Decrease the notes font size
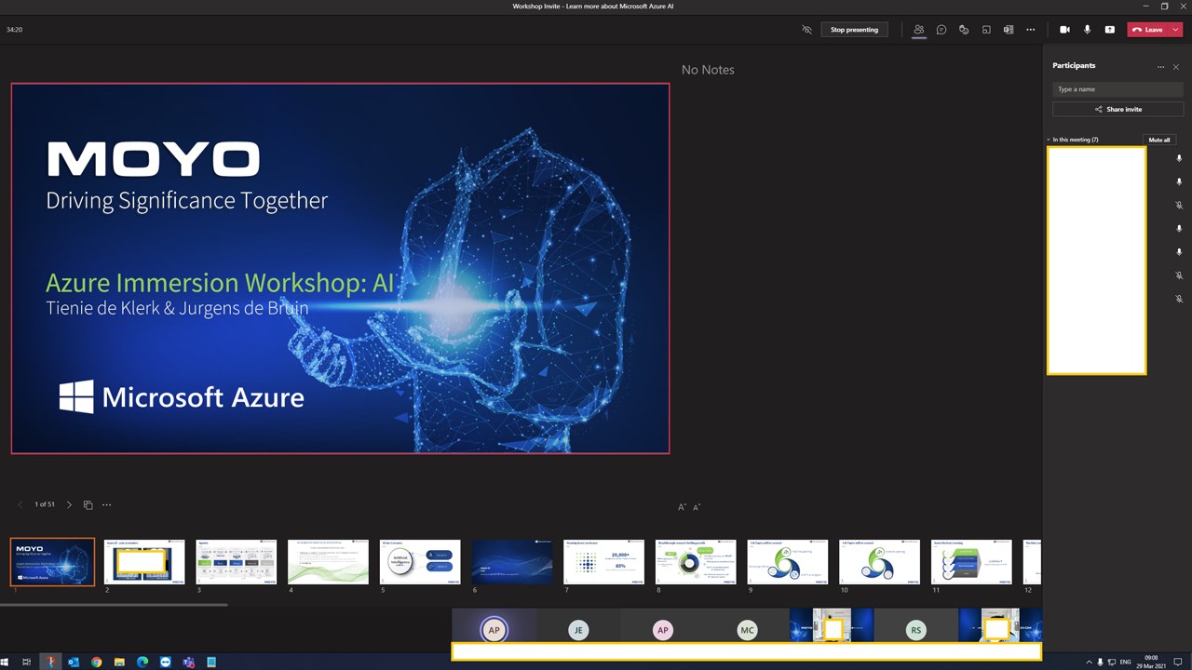 click(697, 507)
